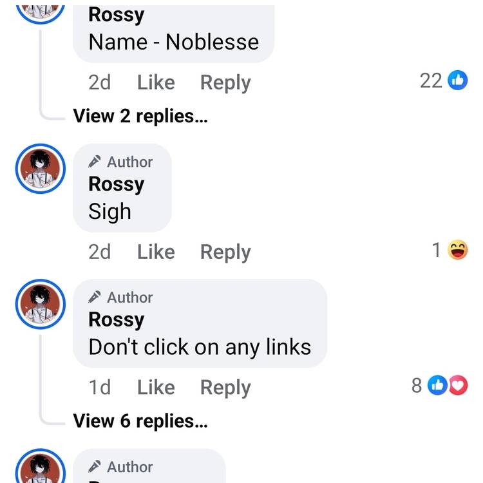The height and width of the screenshot is (483, 483).
Task: Open the Rossy name link above Sigh
Action: [x=117, y=185]
